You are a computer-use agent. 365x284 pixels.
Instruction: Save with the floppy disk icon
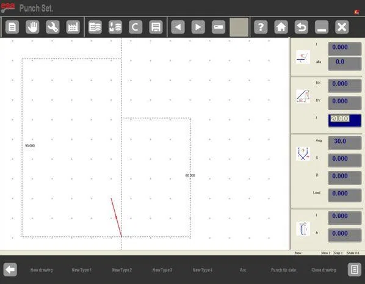156,27
